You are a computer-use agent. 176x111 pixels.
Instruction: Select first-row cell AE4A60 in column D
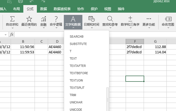(56, 47)
